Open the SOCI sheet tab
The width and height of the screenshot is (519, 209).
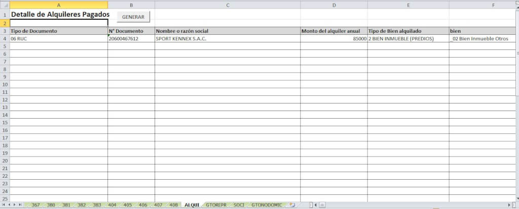(x=239, y=205)
